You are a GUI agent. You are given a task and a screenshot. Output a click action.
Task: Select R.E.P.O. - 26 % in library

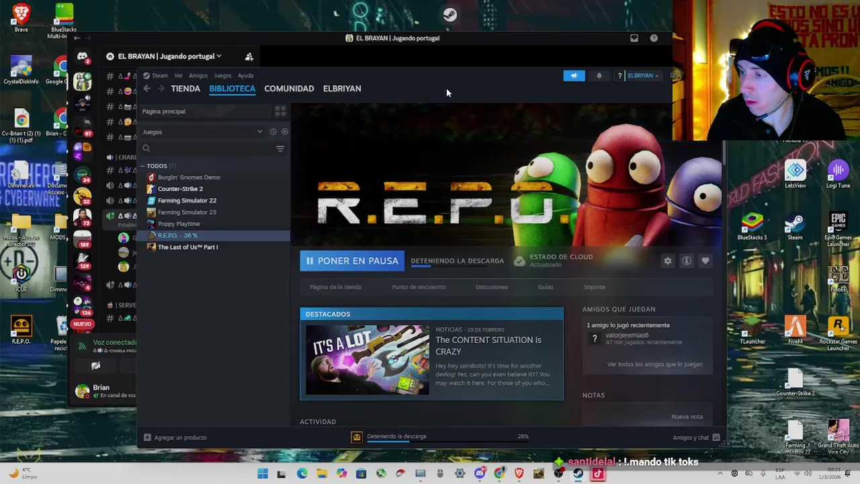coord(214,236)
